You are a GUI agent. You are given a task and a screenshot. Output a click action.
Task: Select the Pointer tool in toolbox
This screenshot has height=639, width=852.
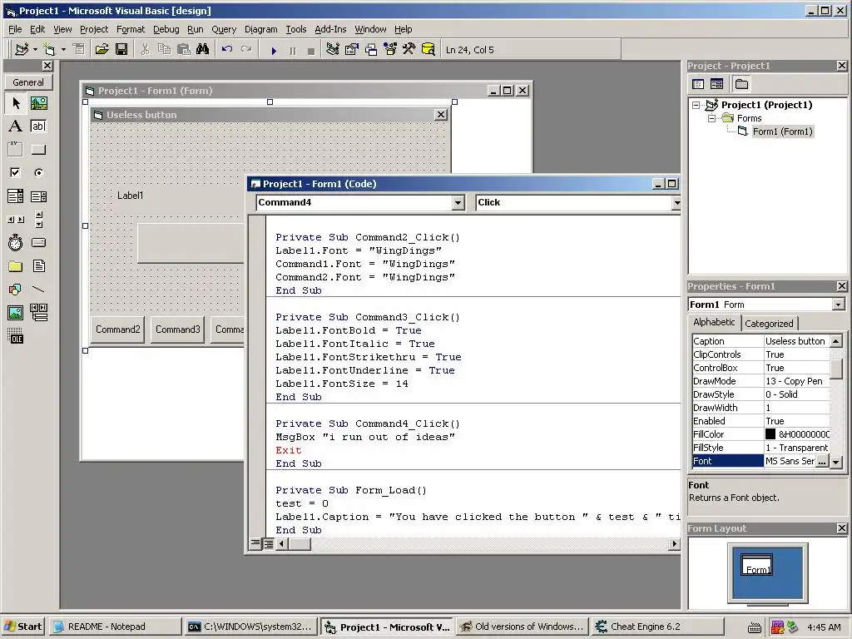pos(15,102)
